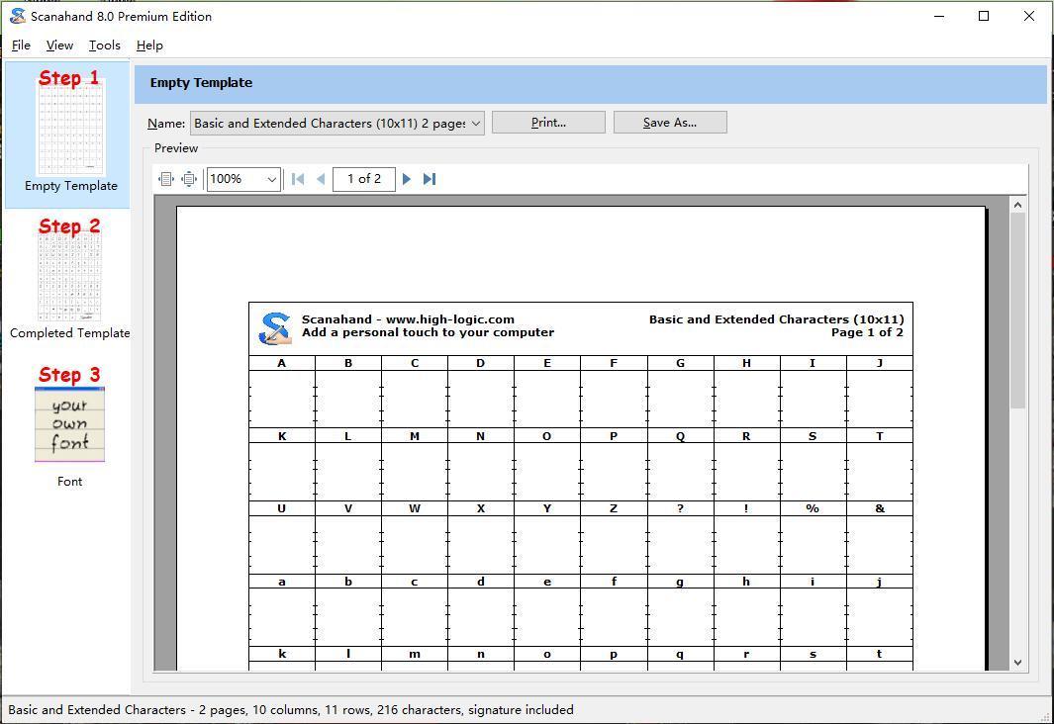
Task: Click inside the page number field
Action: (x=363, y=179)
